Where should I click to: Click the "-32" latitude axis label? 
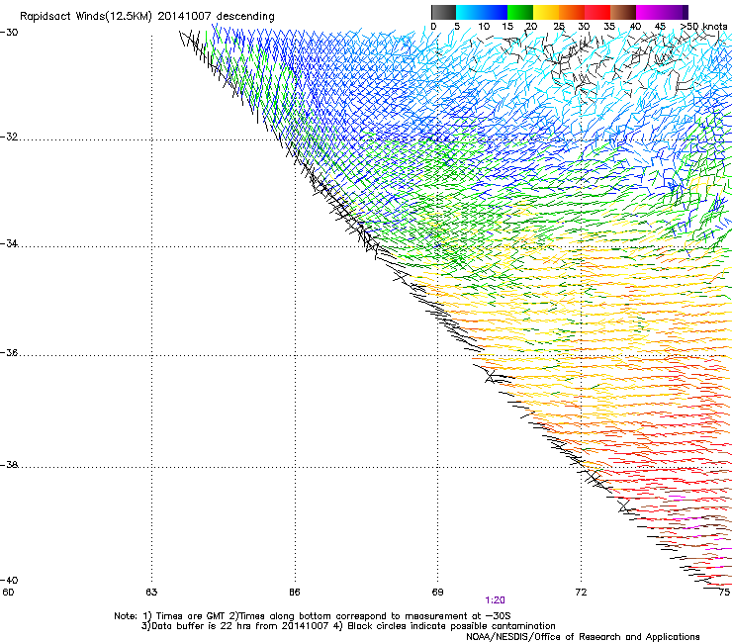click(x=9, y=137)
